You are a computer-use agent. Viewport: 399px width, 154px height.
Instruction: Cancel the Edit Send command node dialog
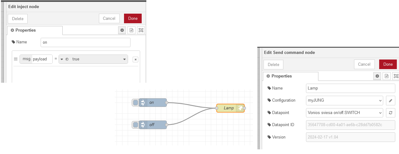coord(364,64)
